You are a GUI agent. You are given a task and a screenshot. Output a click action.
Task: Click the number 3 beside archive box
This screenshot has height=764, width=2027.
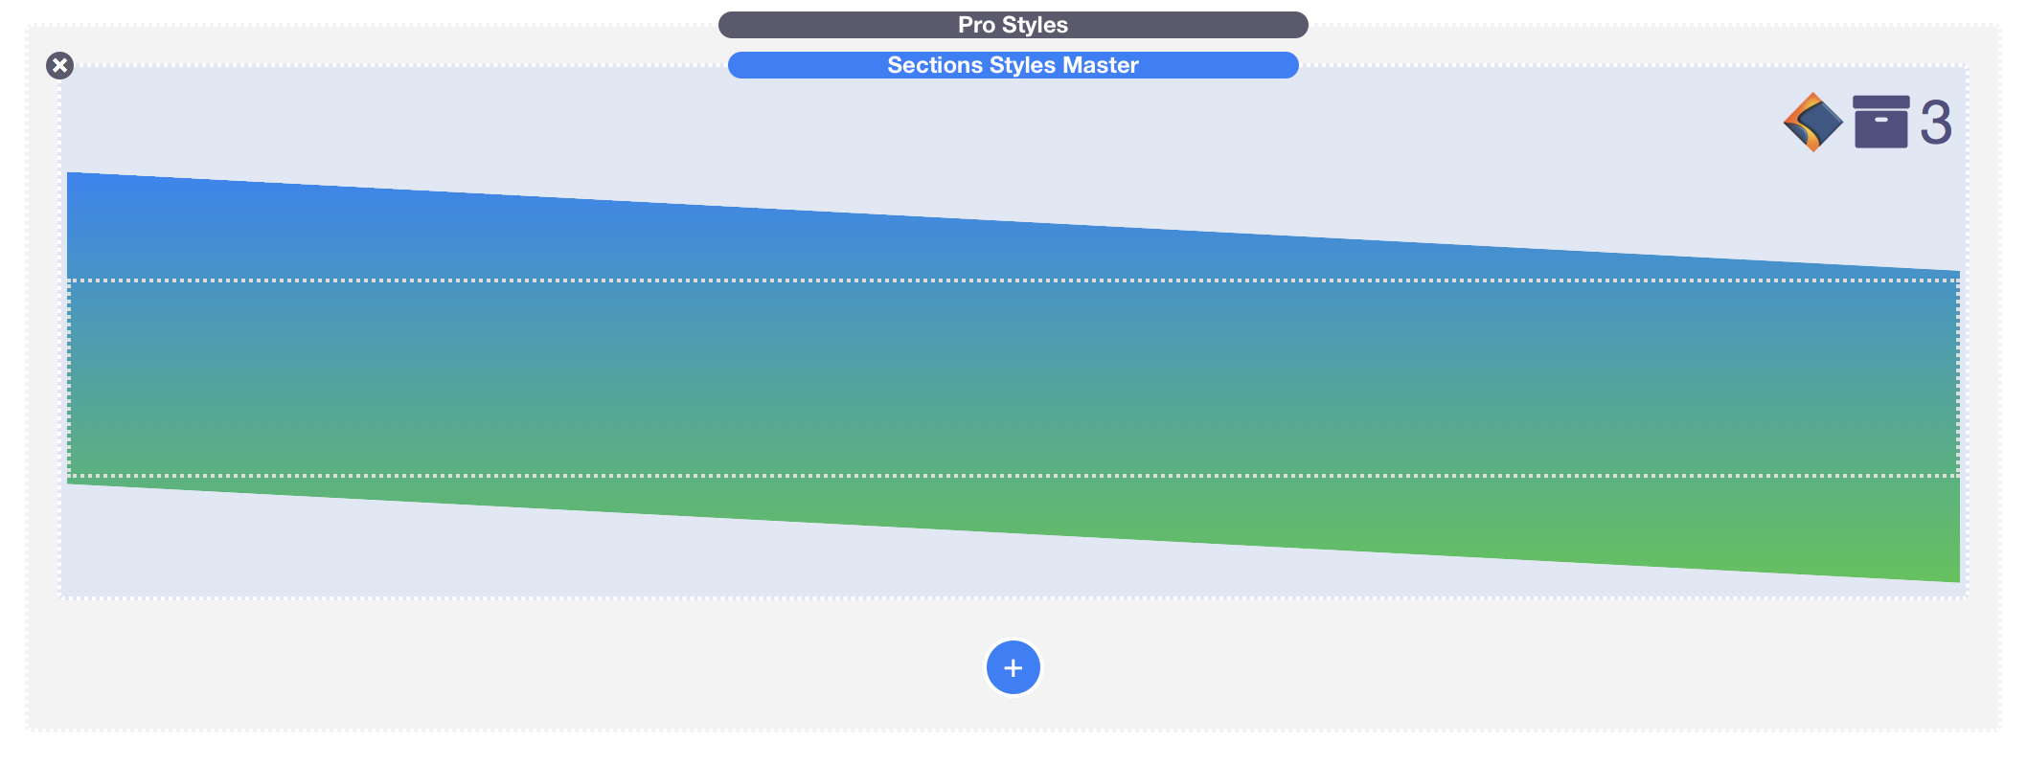pos(1935,123)
